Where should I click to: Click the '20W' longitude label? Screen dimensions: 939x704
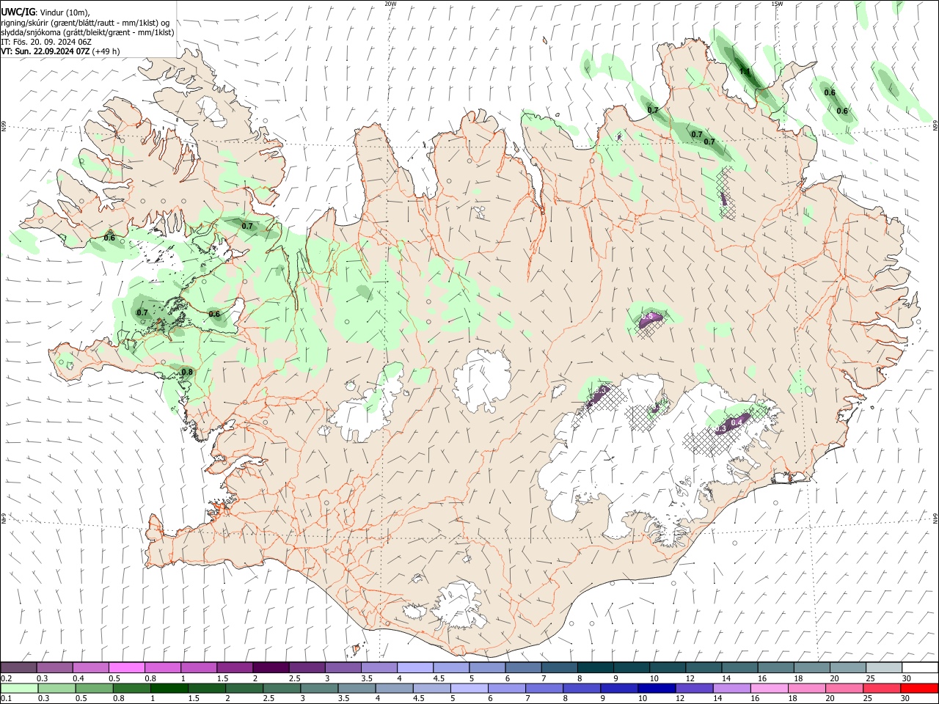391,4
